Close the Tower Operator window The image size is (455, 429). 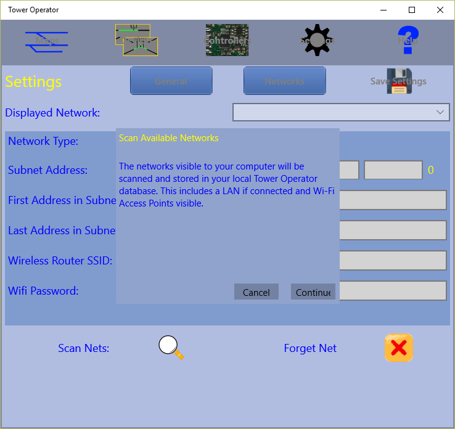click(x=440, y=10)
